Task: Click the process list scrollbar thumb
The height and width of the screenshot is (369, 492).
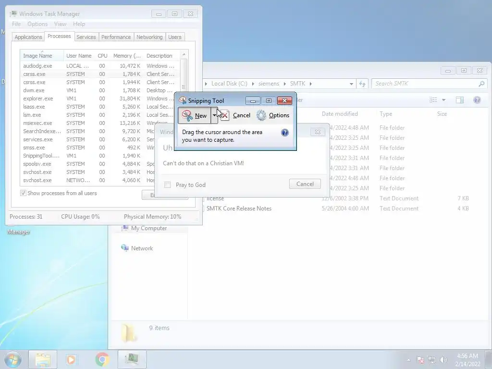Action: [184, 75]
